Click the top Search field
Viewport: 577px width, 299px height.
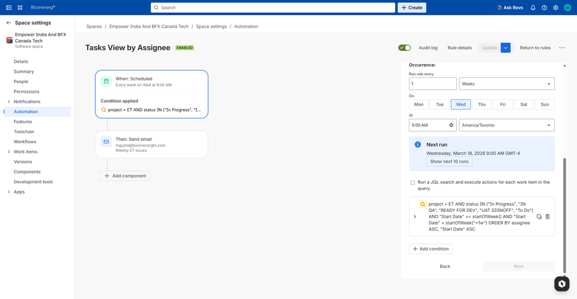[x=273, y=8]
